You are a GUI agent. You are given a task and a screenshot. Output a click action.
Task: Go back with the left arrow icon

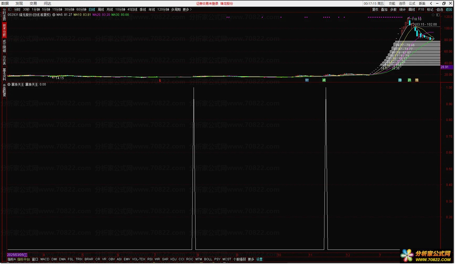[x=431, y=3]
